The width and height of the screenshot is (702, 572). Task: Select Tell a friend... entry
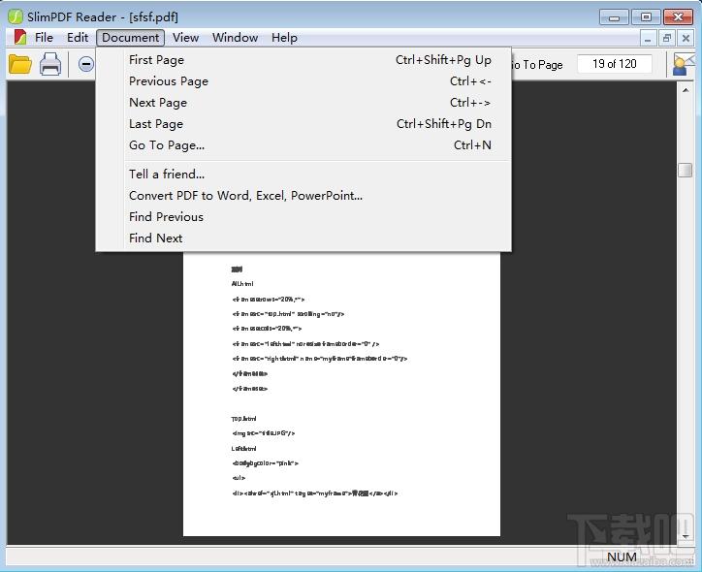303,175
